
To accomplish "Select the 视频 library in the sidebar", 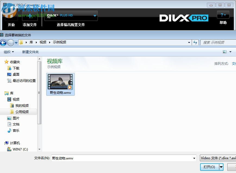I will [16, 99].
